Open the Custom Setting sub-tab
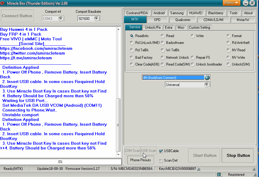 [x=200, y=27]
